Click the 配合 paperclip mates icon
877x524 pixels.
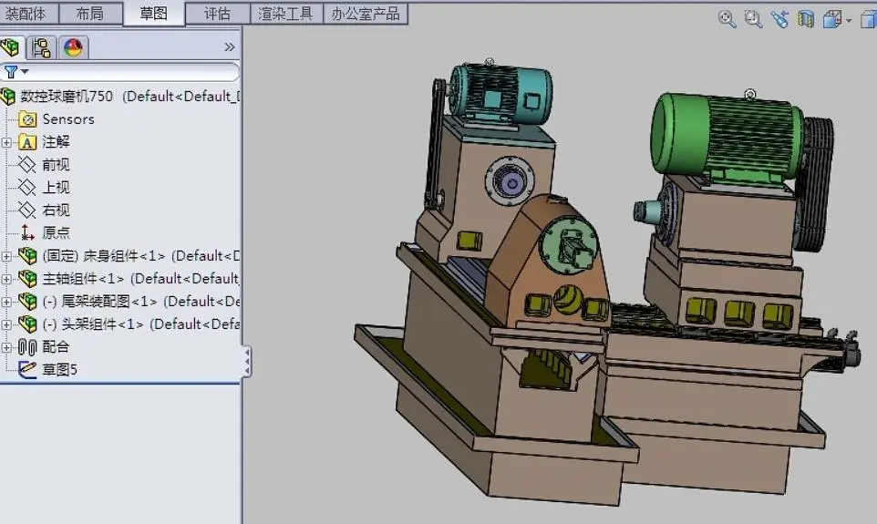[x=27, y=347]
